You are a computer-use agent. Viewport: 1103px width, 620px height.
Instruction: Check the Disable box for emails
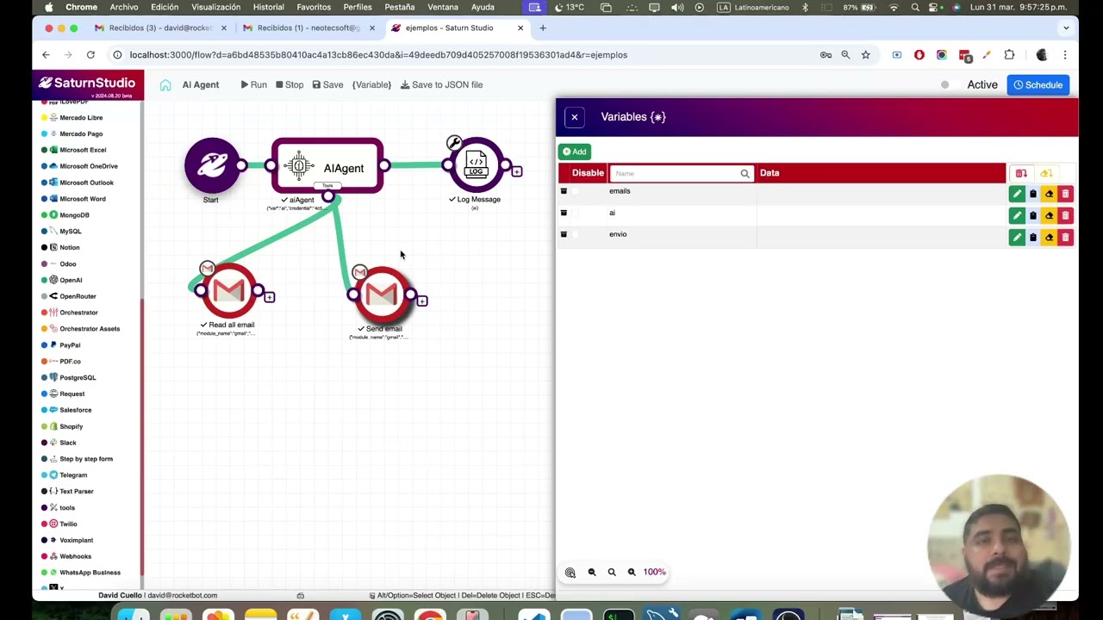[576, 191]
